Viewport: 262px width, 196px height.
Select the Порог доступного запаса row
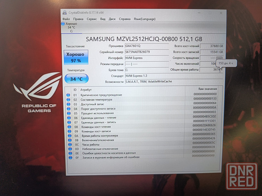click(x=142, y=108)
